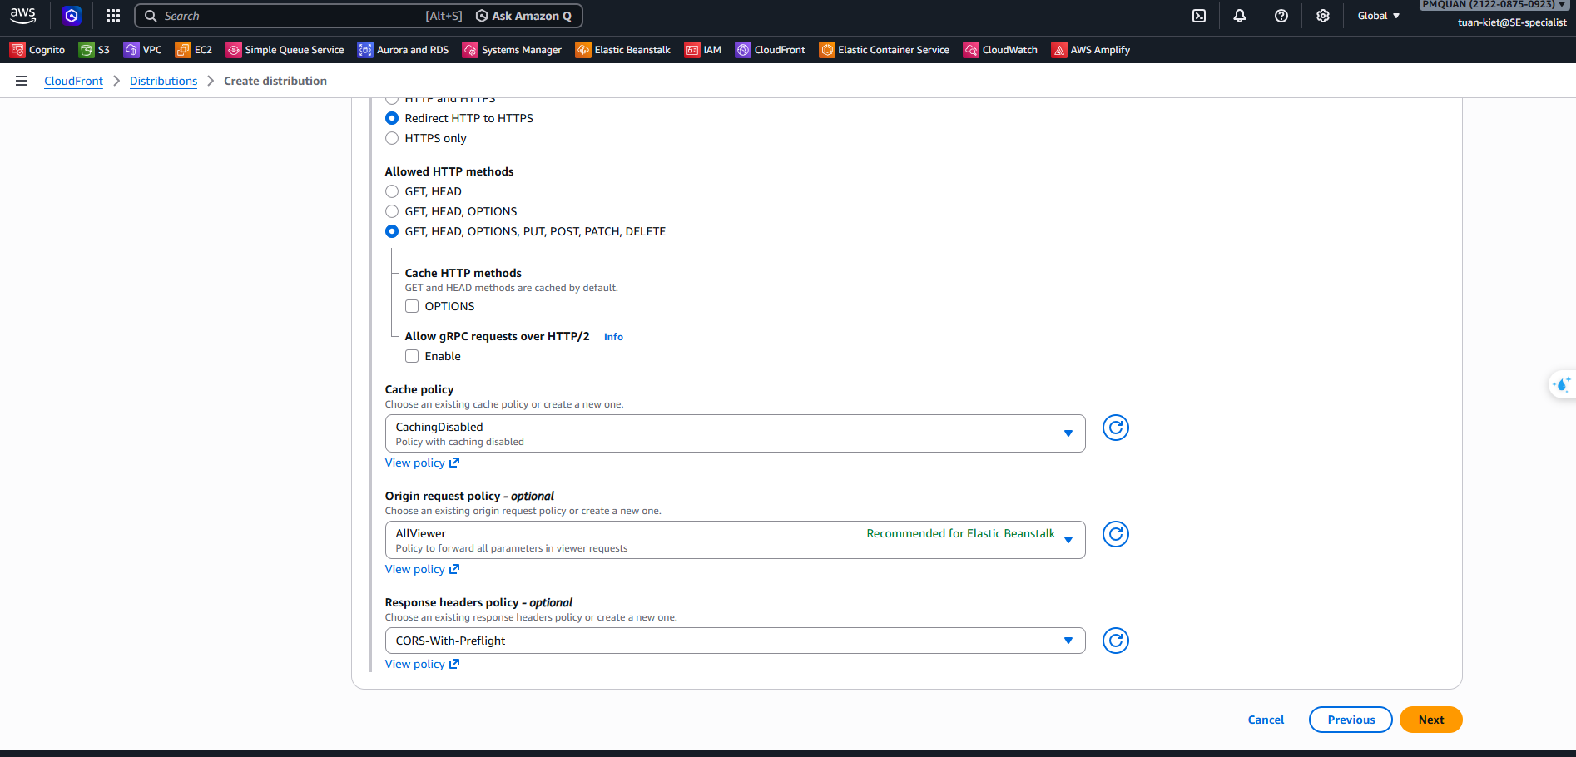The image size is (1576, 757).
Task: Expand the CachingDisabled cache policy dropdown
Action: coord(735,433)
